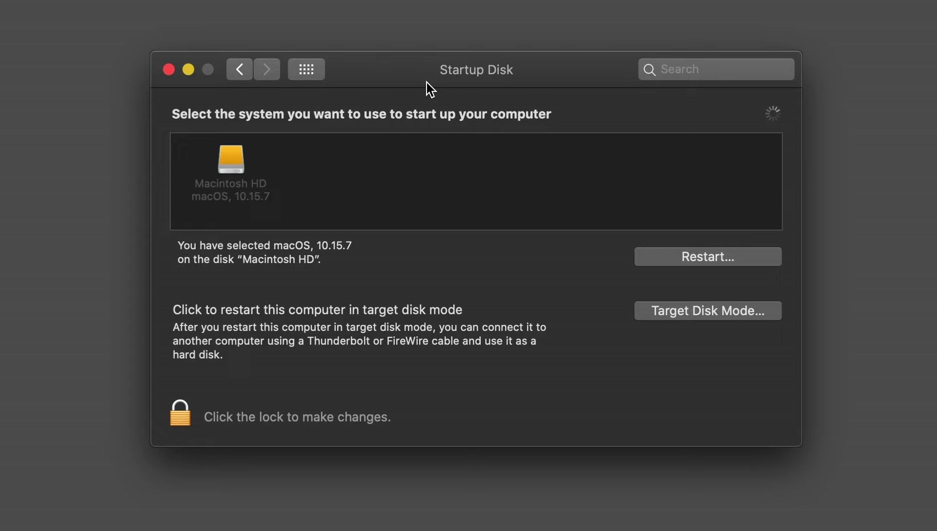Click the "Macintosh HD" disk name label
Screen dimensions: 937x531
coord(230,184)
